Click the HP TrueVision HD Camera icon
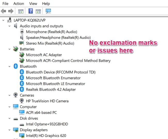Viewport: 168px width, 139px height. click(x=22, y=101)
